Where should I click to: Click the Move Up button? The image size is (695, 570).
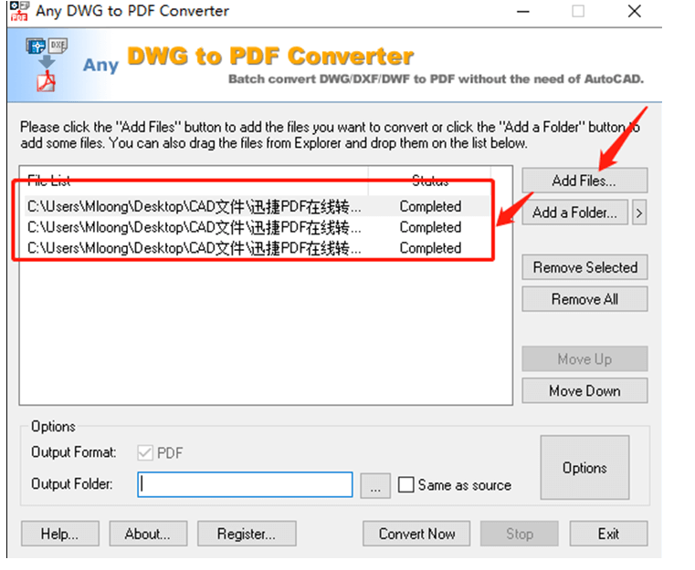click(x=584, y=359)
